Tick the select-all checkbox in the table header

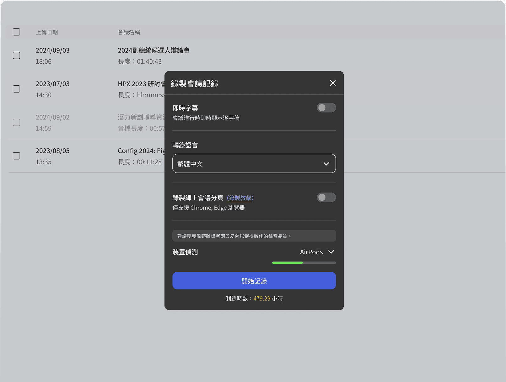click(x=17, y=32)
